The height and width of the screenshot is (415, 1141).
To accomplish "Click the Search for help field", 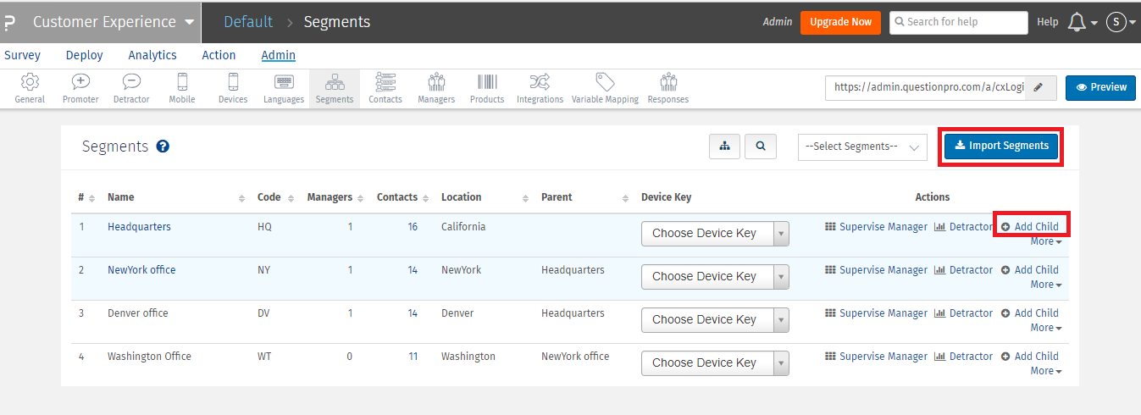I will point(958,22).
